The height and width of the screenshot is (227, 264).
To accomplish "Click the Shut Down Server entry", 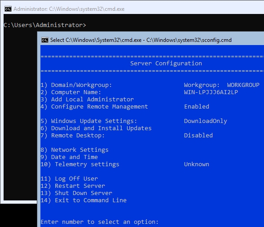I will [76, 193].
